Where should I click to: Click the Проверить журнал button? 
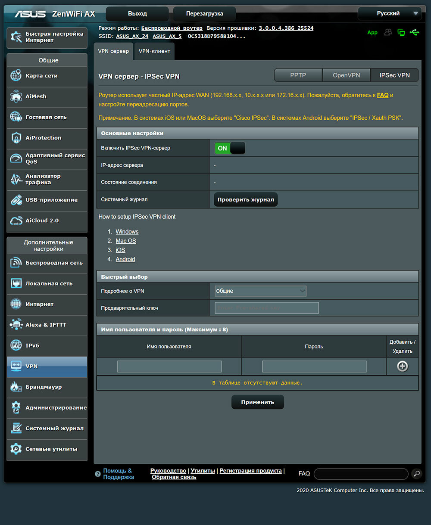246,200
